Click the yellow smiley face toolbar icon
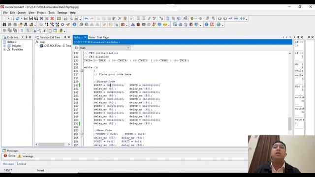 (x=165, y=25)
